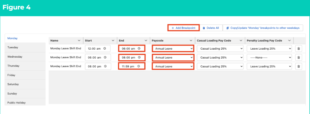This screenshot has width=310, height=114.
Task: Open the Start column header menu
Action: click(x=113, y=41)
